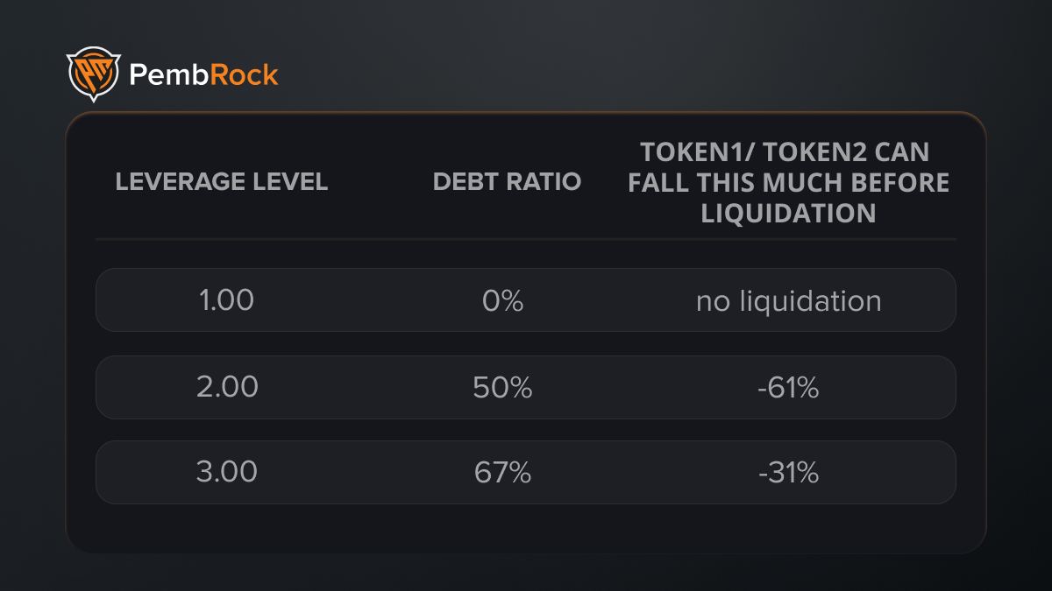Select the -31% liquidation threshold value
The image size is (1052, 591).
788,473
